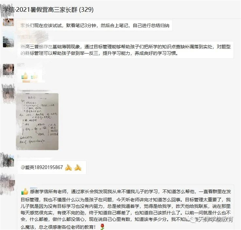Click the second sender's landscape avatar
The height and width of the screenshot is (230, 241).
(8, 42)
